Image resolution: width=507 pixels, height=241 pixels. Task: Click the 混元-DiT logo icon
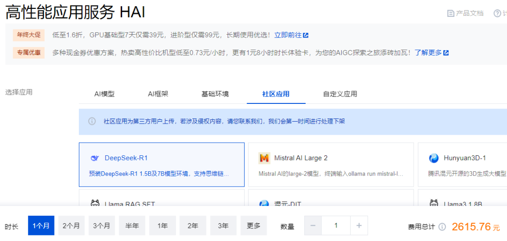264,203
